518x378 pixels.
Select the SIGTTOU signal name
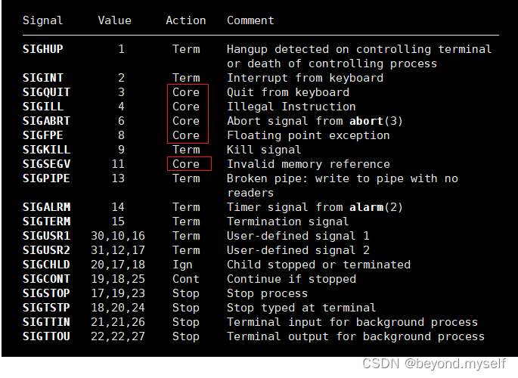46,336
